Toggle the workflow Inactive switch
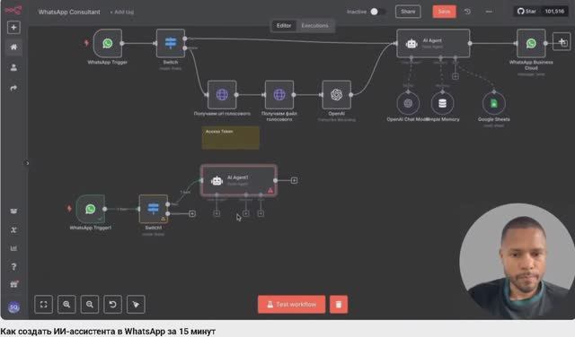 (377, 12)
